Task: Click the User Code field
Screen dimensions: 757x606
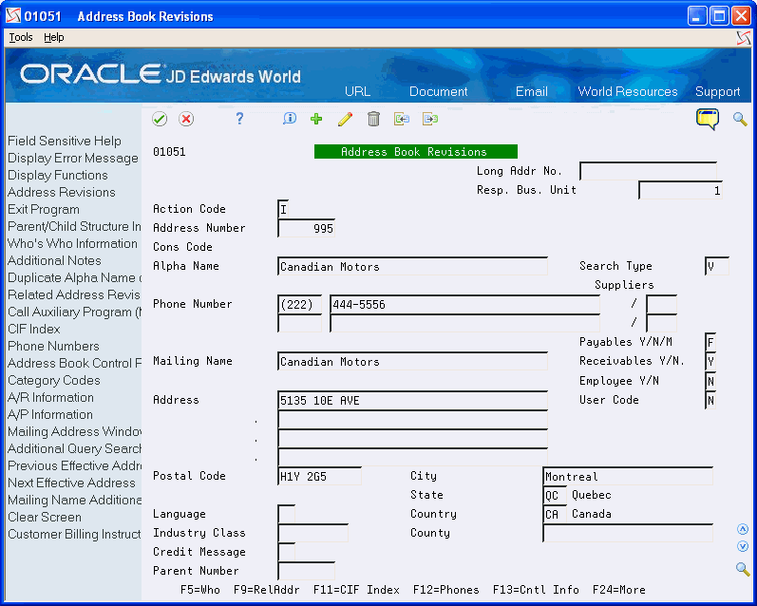Action: tap(710, 400)
